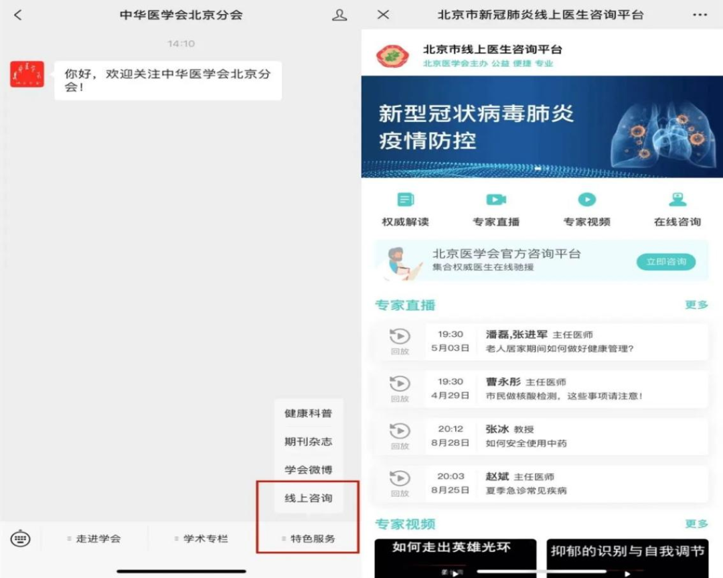
Task: Select 线上咨询 from the popup menu
Action: 309,498
